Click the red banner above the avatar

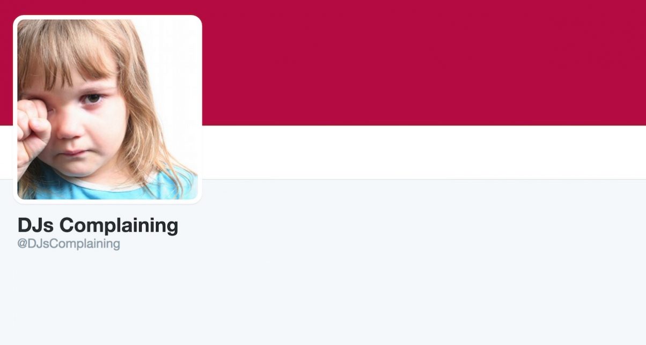[107, 7]
